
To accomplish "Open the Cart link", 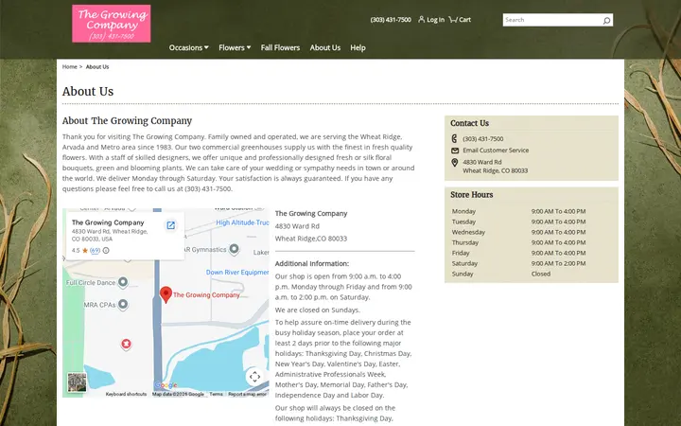I will 464,20.
